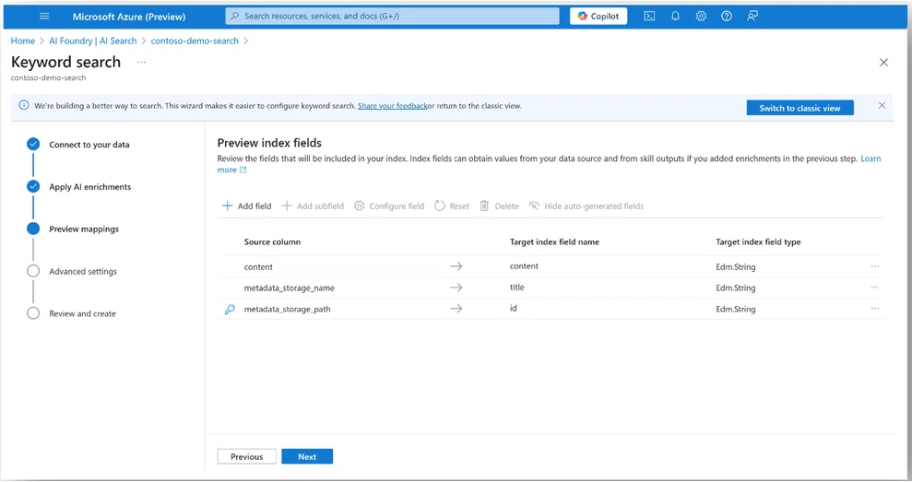The image size is (912, 482).
Task: Jump to Review and create step
Action: (83, 313)
